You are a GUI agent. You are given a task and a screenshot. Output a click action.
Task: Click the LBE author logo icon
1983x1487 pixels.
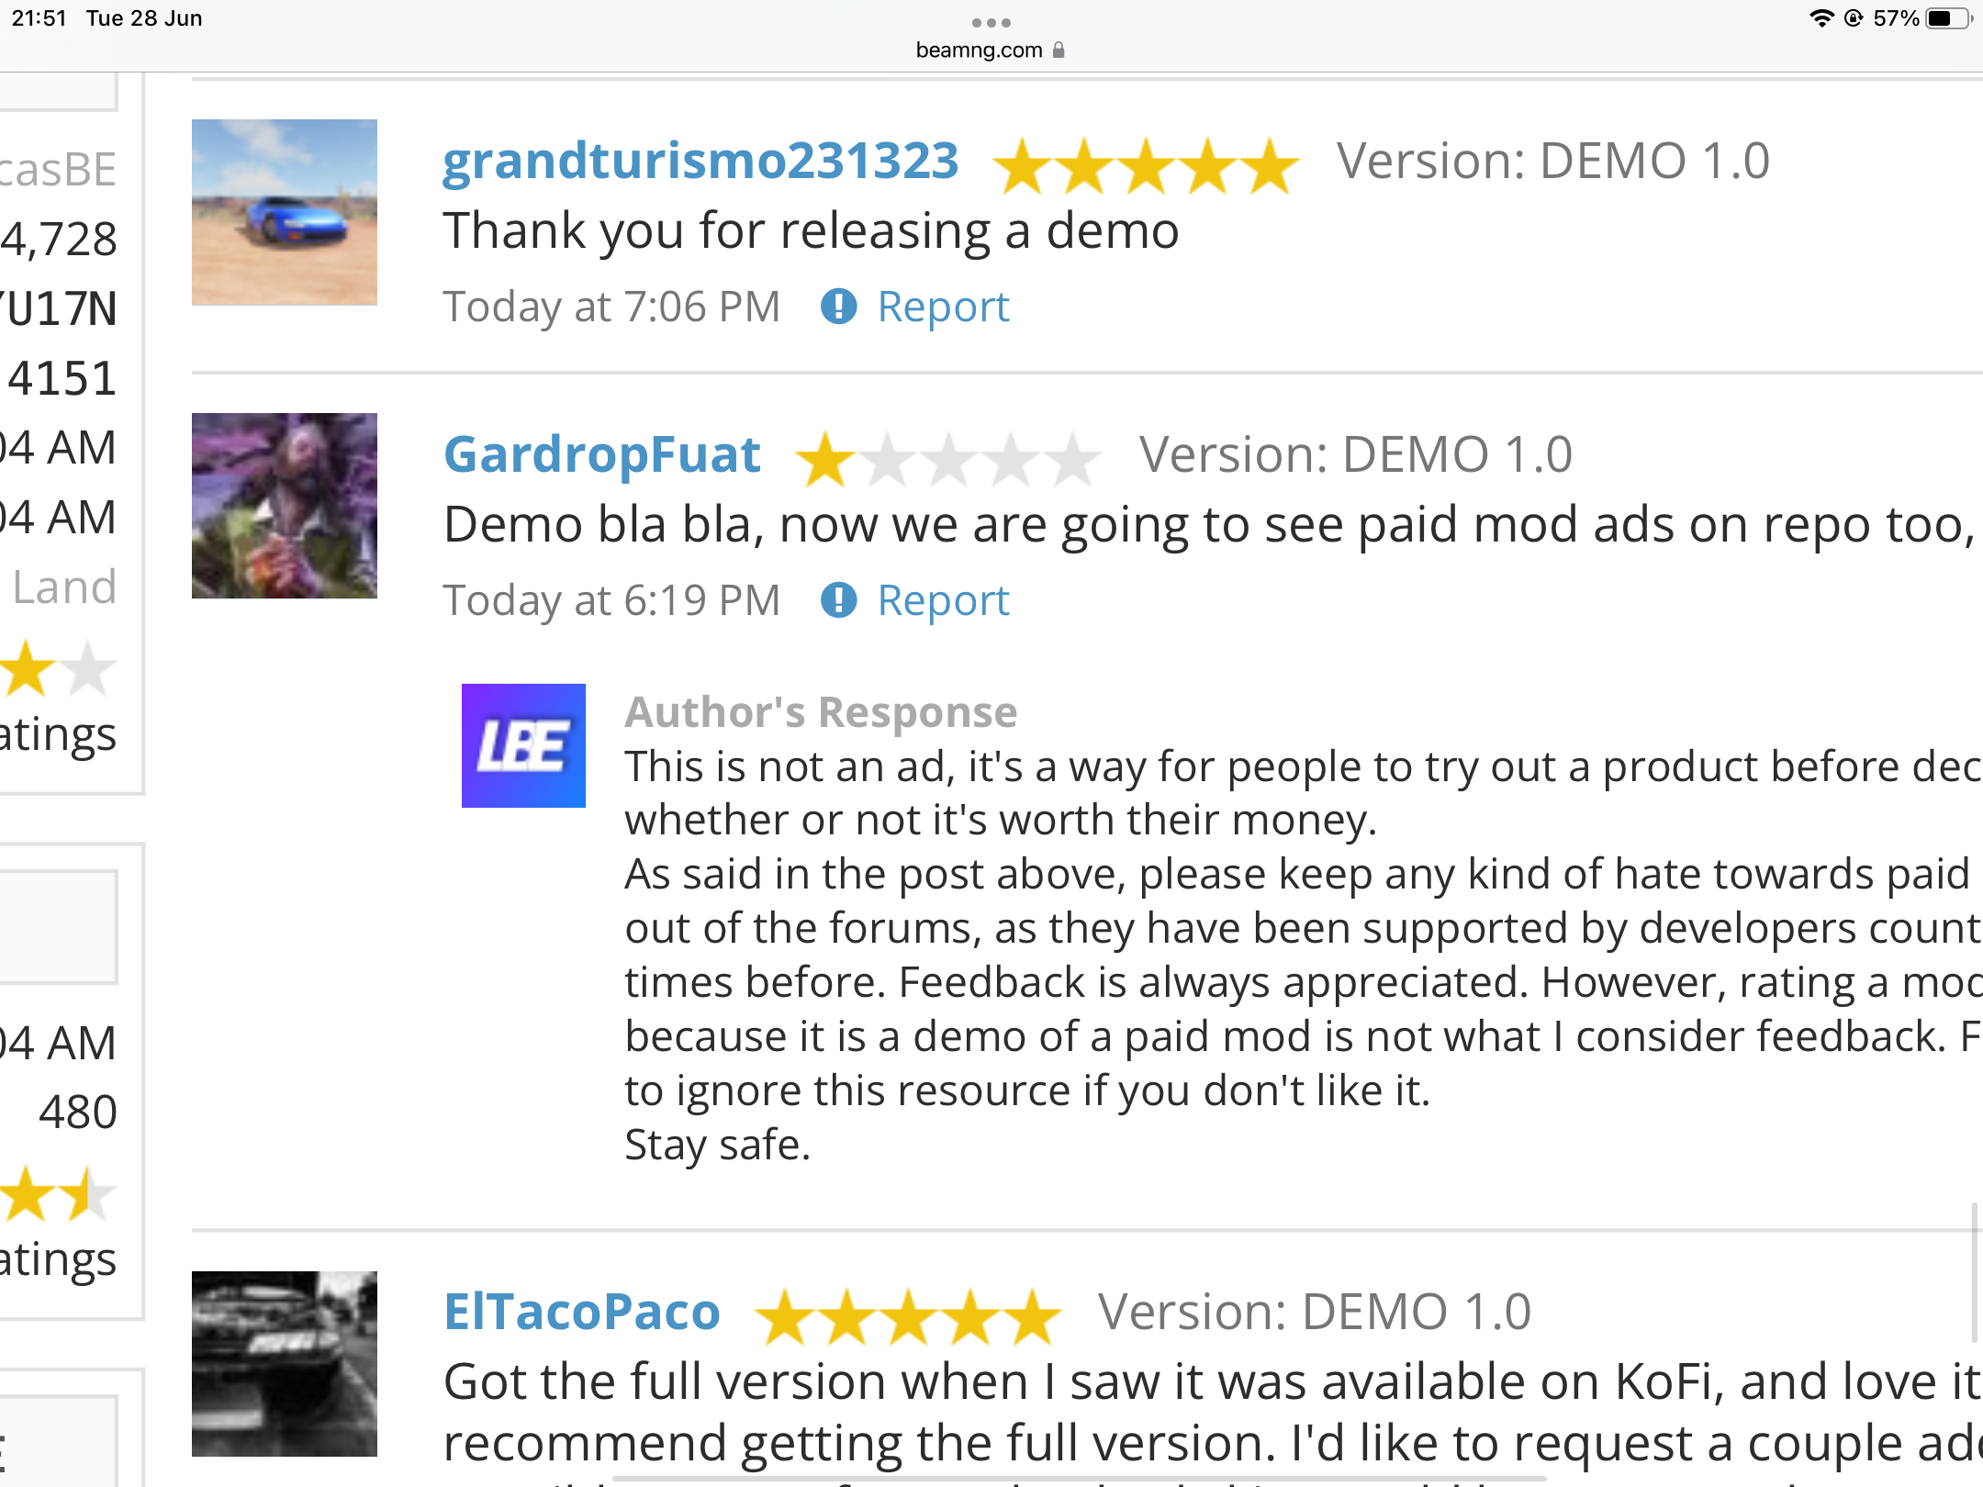[x=523, y=745]
